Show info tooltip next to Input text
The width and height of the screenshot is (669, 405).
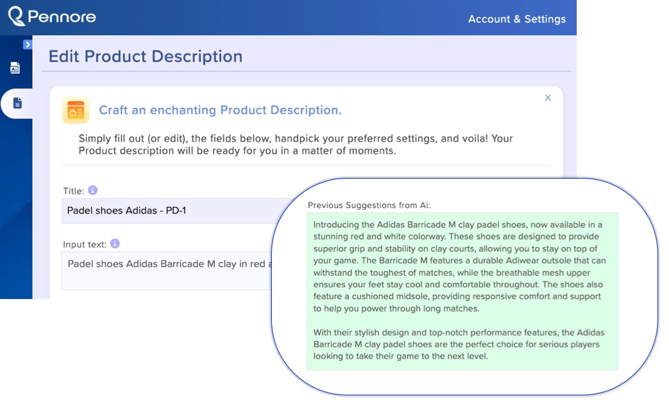(x=115, y=243)
